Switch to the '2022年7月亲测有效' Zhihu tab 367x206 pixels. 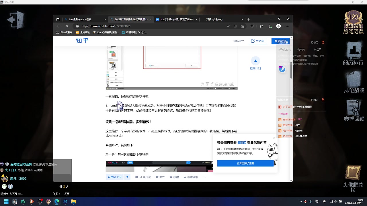[x=131, y=19]
